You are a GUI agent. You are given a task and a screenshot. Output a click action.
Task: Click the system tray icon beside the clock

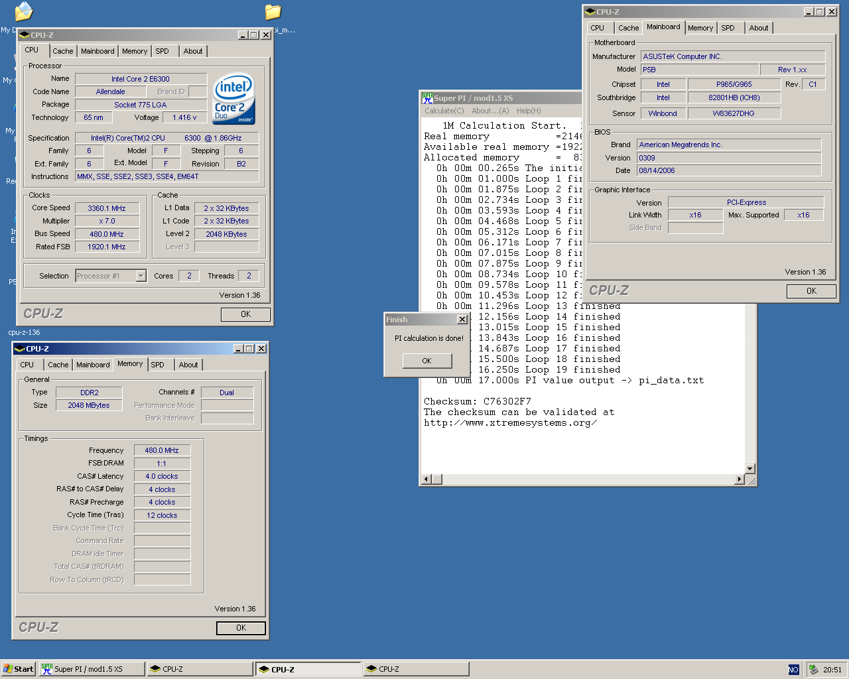[x=813, y=670]
